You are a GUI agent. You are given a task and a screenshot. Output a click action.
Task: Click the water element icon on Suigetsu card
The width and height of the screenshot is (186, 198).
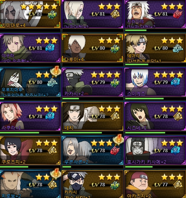point(175,82)
